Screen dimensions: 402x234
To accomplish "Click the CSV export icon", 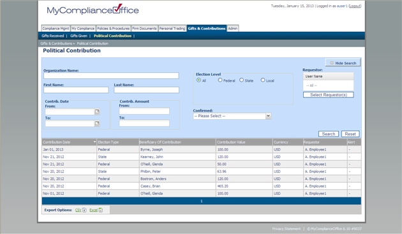I will (84, 210).
